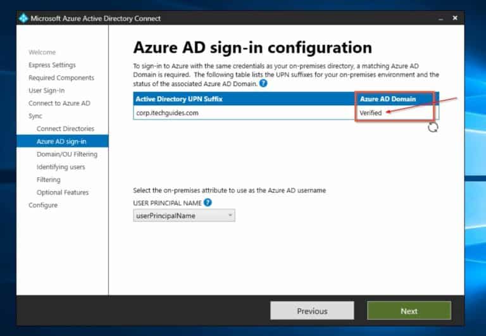Open help icon next to Azure AD Domain description
Screen dimensions: 486x336
point(263,84)
